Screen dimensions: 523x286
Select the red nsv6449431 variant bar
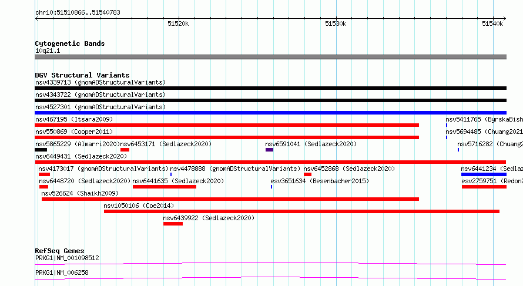[270, 162]
